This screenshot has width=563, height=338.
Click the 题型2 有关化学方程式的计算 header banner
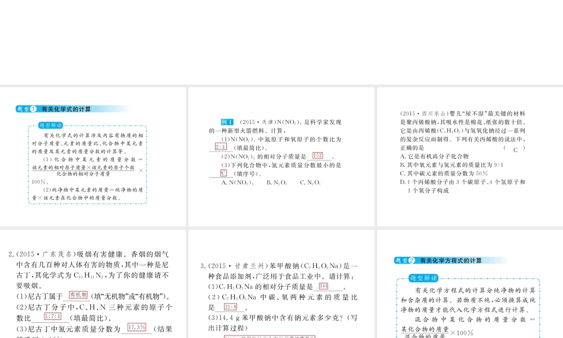pos(452,260)
